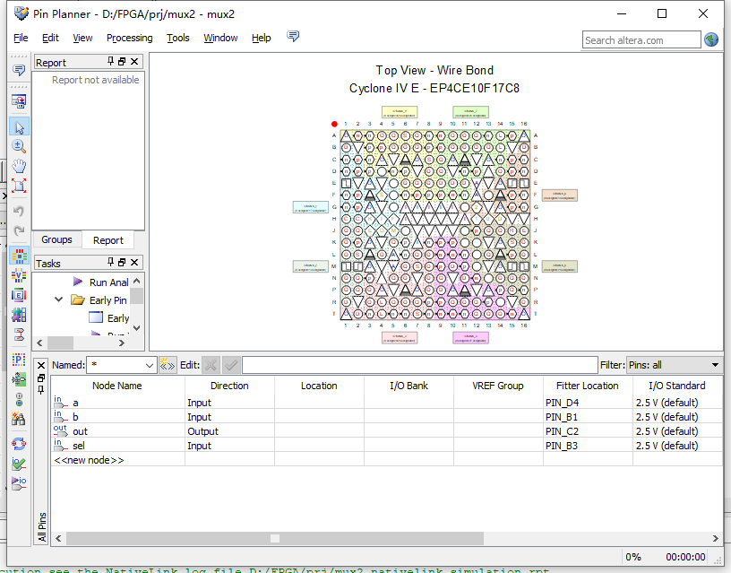Open the Processing menu

coord(129,38)
